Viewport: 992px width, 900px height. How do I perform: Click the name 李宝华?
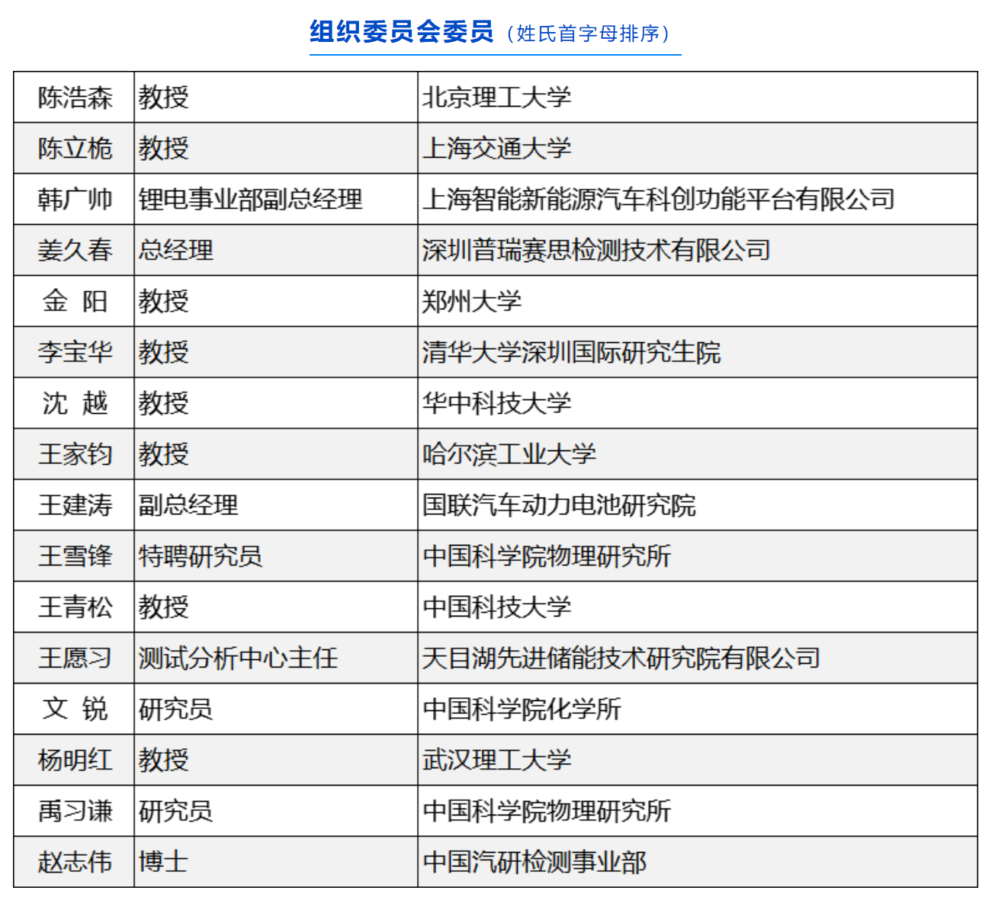point(75,353)
